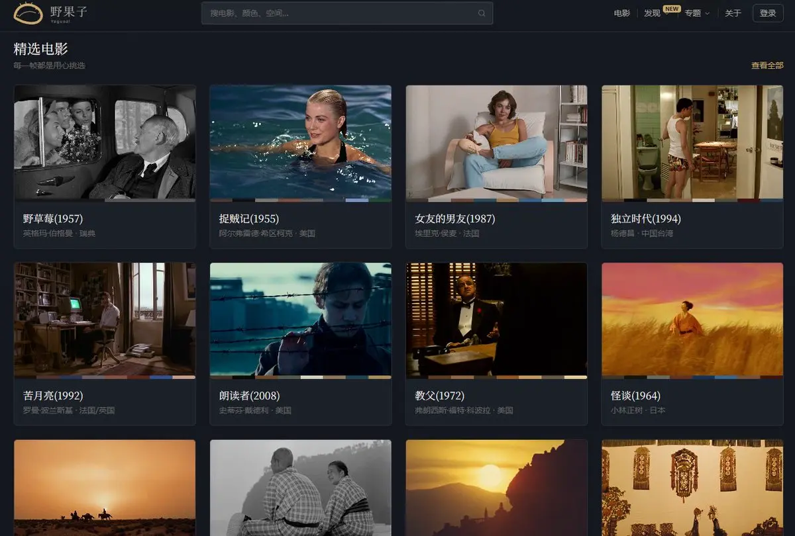Open the shadow puppet lanterns thumbnail
The image size is (795, 536).
pyautogui.click(x=692, y=488)
